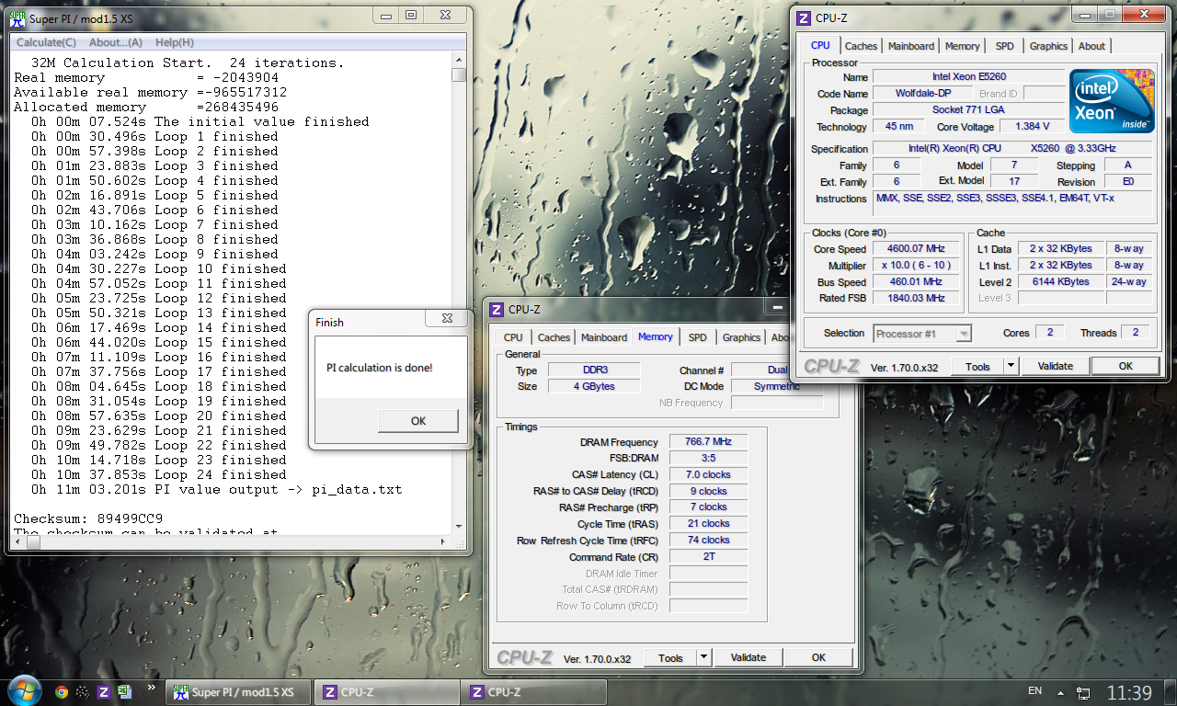
Task: Click Core Voltage 1.384 V value
Action: coord(1033,127)
